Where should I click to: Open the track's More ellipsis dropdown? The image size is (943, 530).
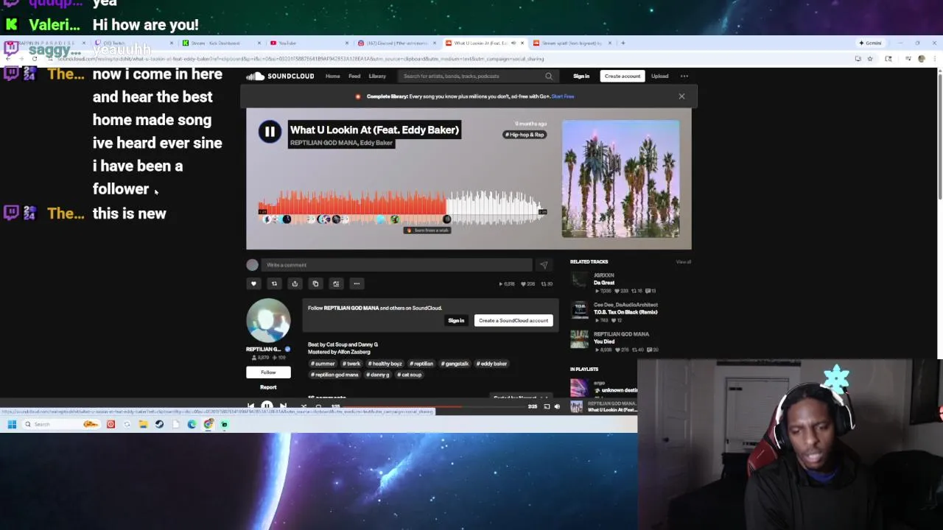coord(357,283)
